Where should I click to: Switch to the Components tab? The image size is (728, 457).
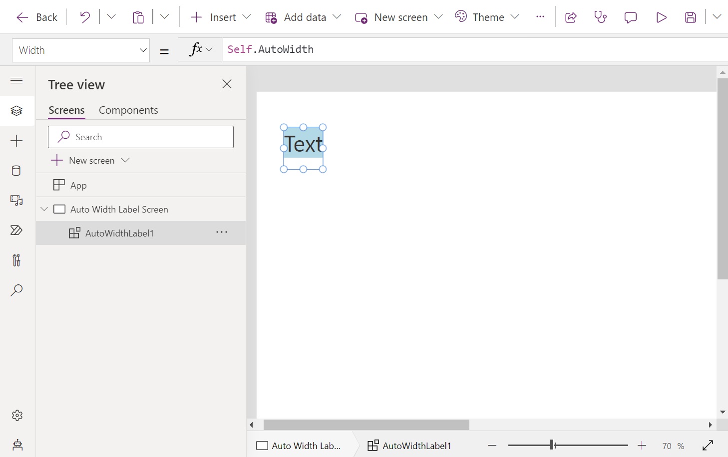[x=128, y=110]
